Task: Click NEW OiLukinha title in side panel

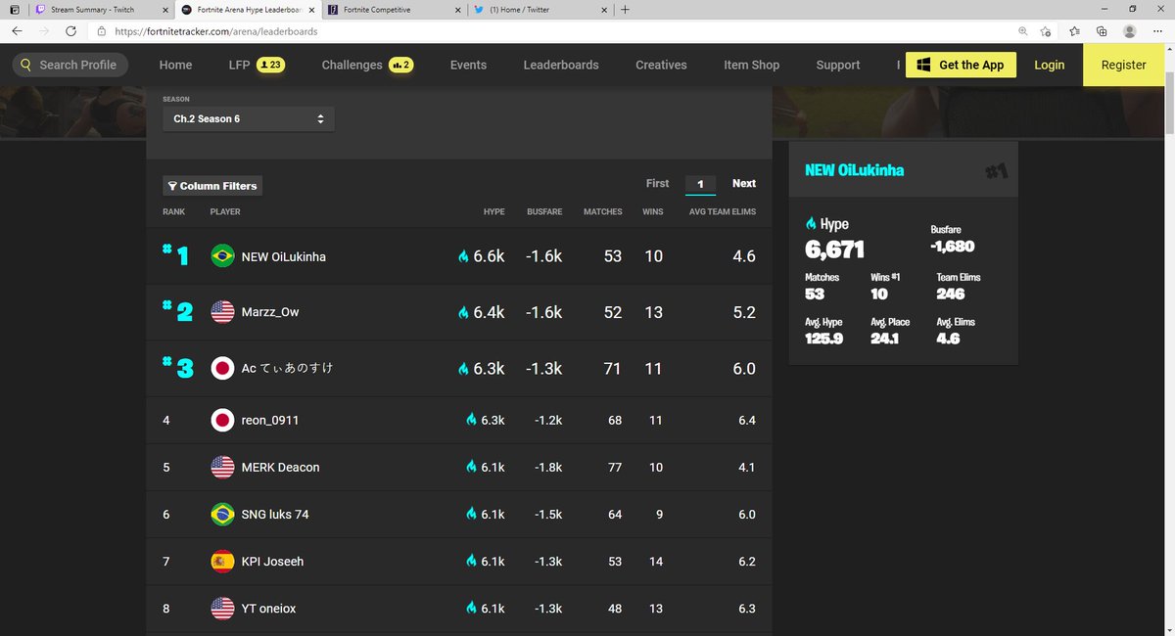Action: (854, 170)
